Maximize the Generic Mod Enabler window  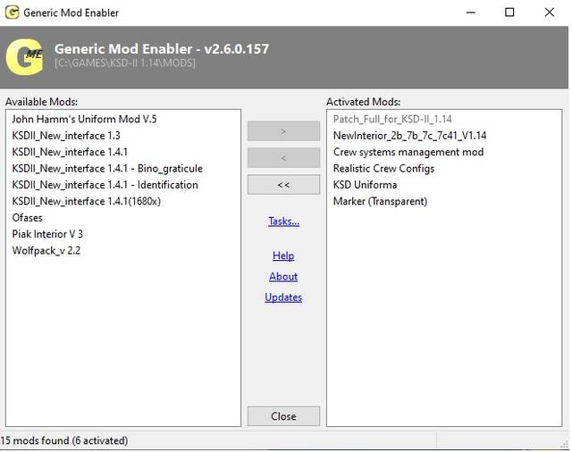coord(509,13)
